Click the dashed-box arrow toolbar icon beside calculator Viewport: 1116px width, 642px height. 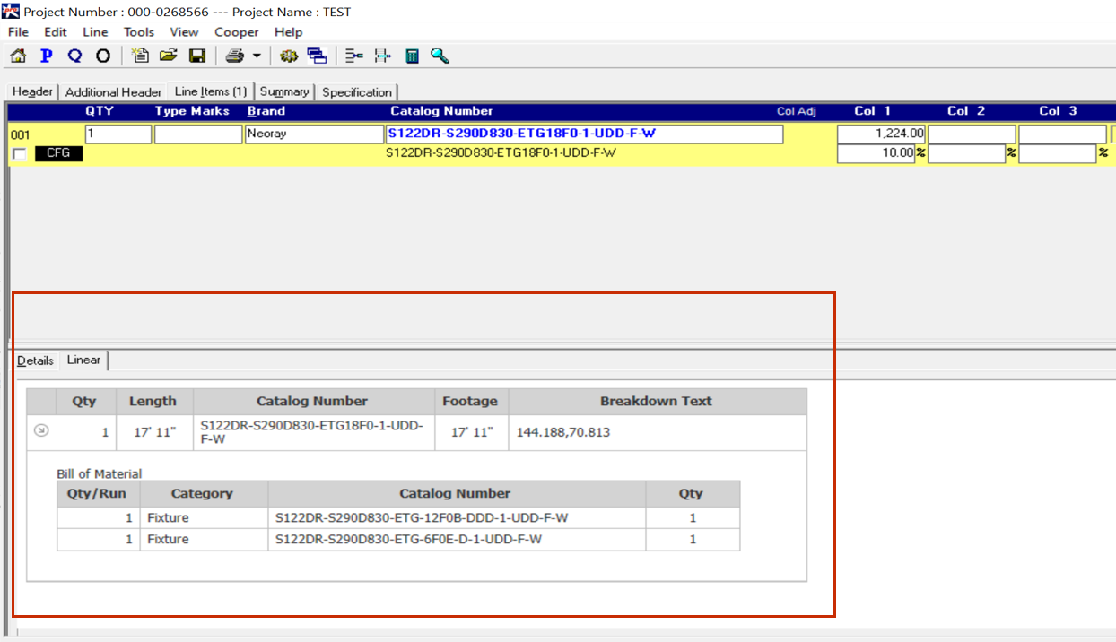pos(383,56)
